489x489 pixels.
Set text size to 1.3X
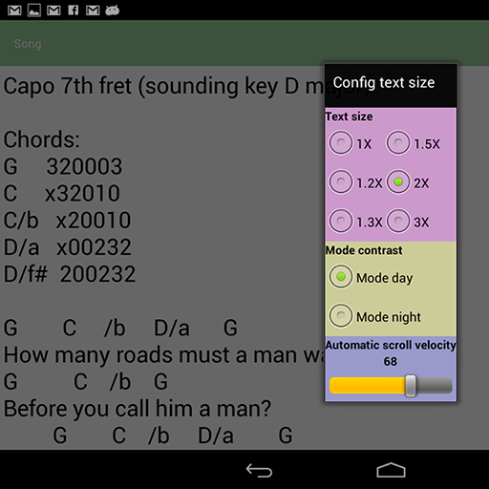[x=355, y=222]
